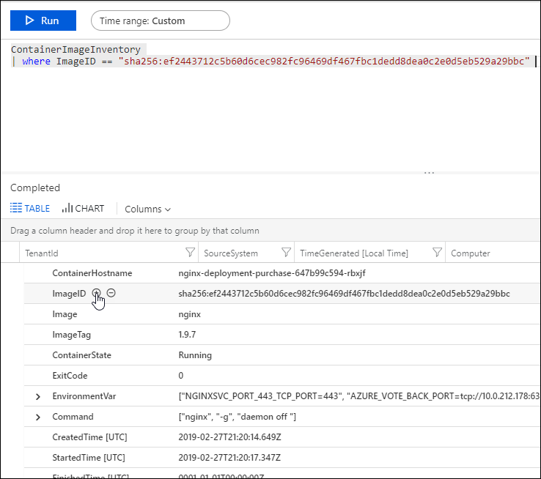The width and height of the screenshot is (541, 479).
Task: Click the minus exclude-filter icon beside ImageID
Action: pos(111,293)
